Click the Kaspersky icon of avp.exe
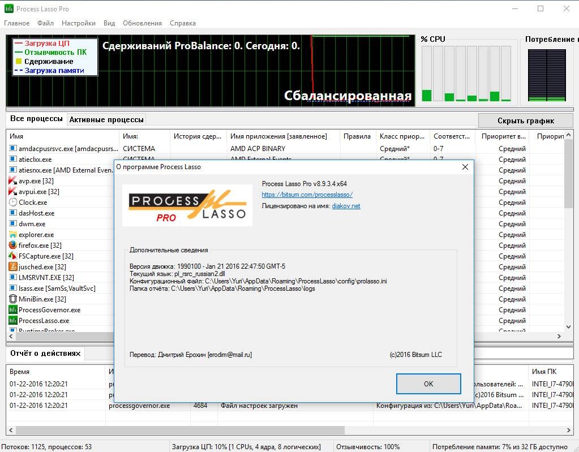This screenshot has width=579, height=452. [13, 180]
